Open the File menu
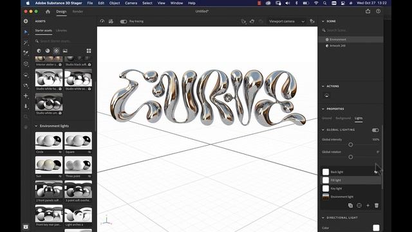Image resolution: width=412 pixels, height=232 pixels. (x=90, y=3)
